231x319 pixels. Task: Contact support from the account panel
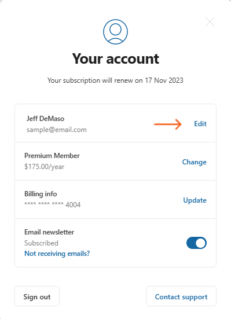(x=181, y=296)
